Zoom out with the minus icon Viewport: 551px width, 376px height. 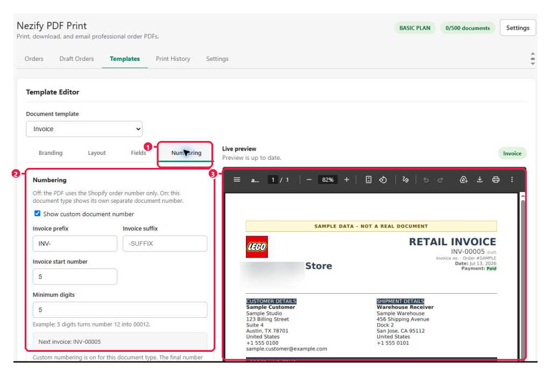tap(309, 180)
